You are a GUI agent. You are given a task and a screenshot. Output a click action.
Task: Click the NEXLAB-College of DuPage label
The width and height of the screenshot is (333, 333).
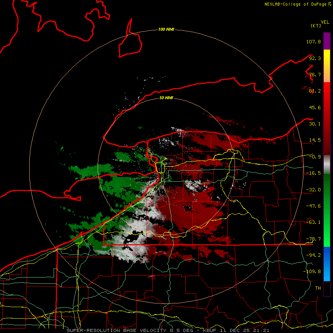(297, 4)
